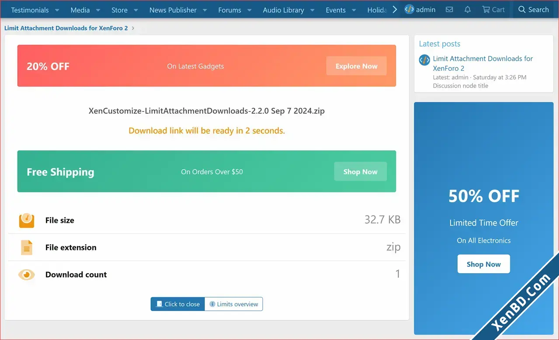Click the 50% OFF sidebar ad heading
559x340 pixels.
pos(484,196)
